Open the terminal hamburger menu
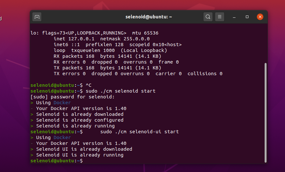 [x=220, y=17]
